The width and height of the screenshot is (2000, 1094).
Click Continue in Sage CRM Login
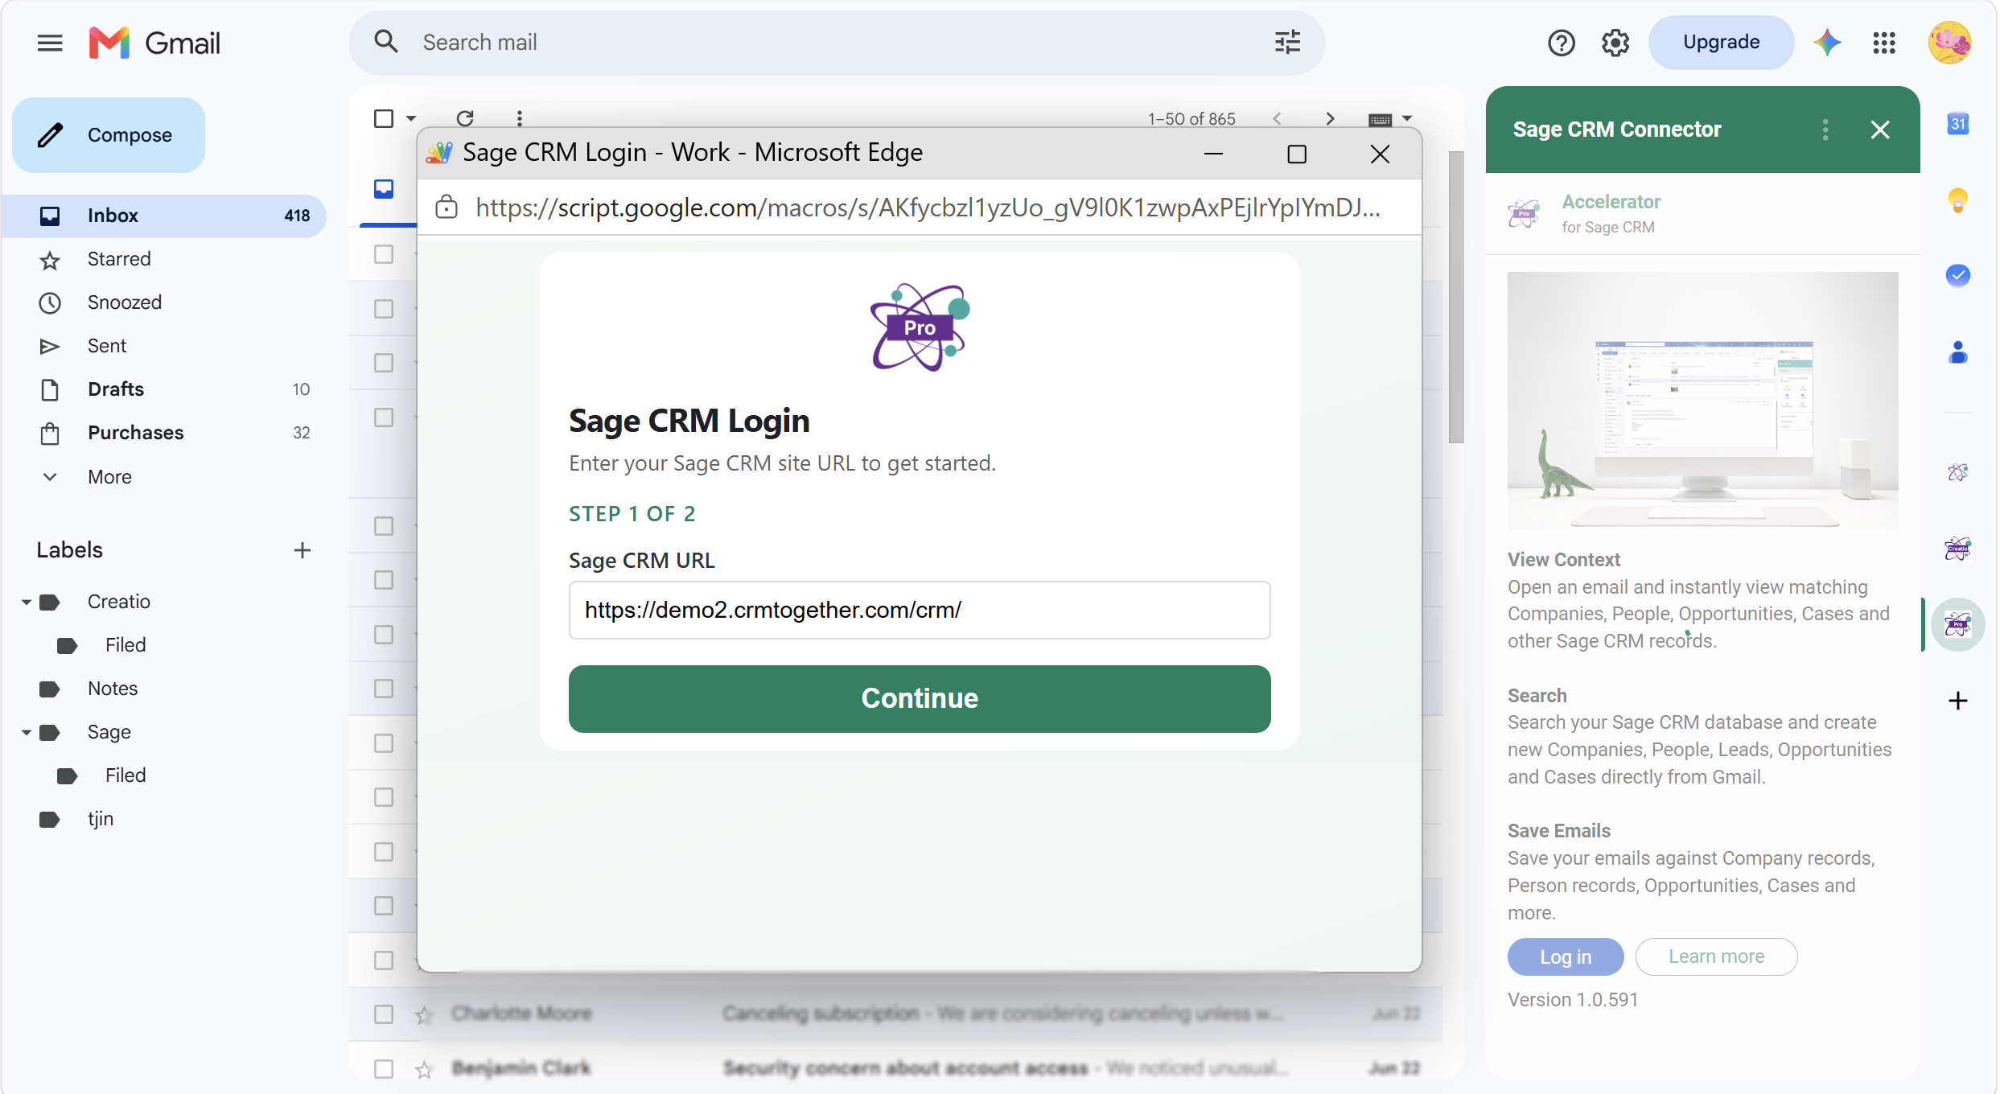920,698
